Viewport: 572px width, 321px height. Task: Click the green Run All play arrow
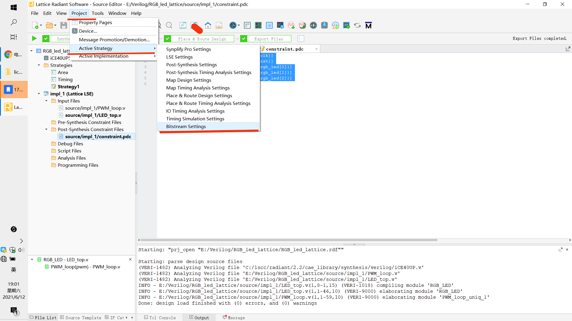[x=34, y=39]
